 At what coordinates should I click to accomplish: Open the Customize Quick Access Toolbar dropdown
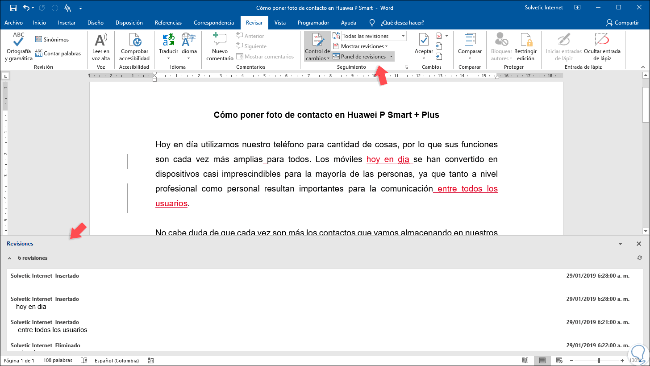coord(80,8)
